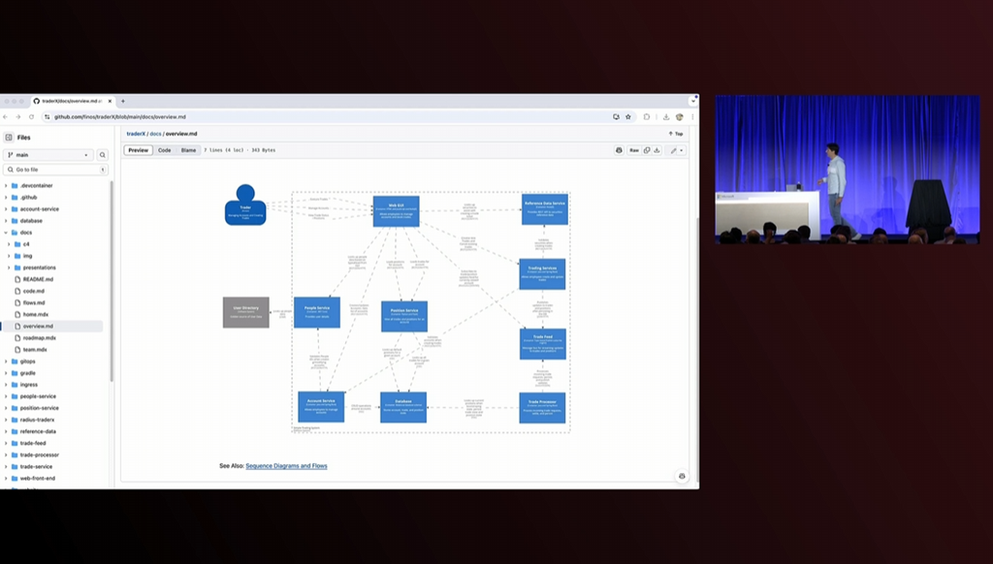Image resolution: width=993 pixels, height=564 pixels.
Task: Reload the page in browser
Action: pos(31,116)
